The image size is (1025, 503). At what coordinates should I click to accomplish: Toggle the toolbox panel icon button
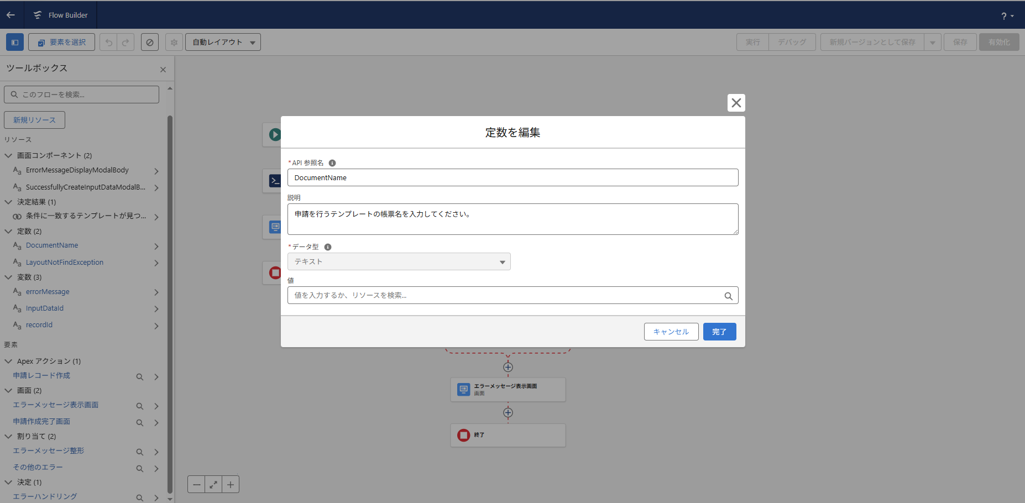click(x=15, y=42)
